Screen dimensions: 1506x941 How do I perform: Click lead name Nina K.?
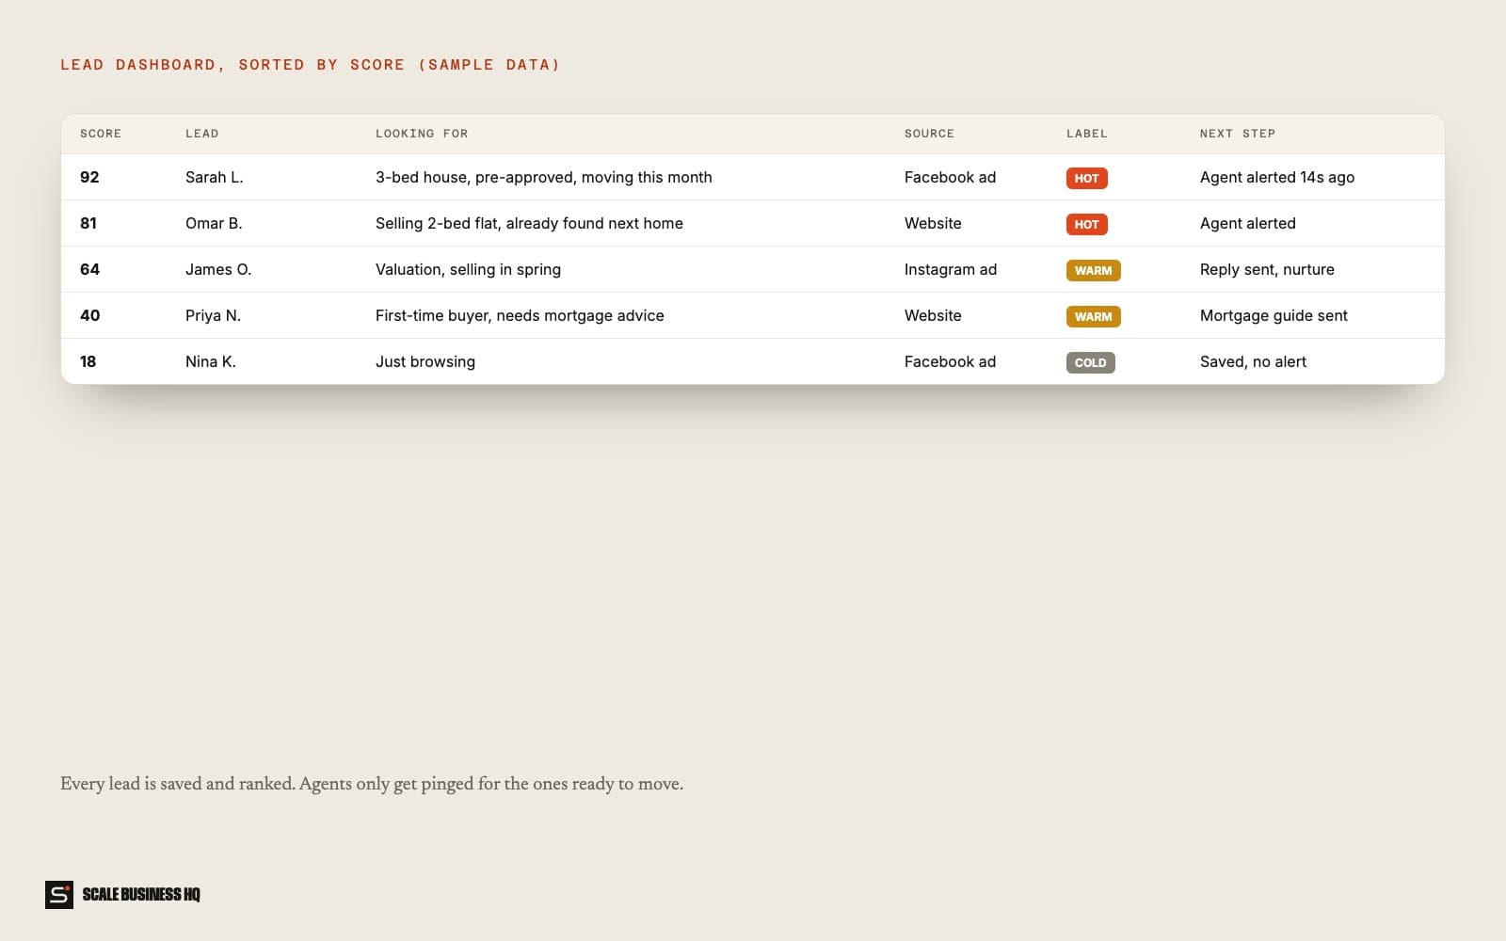[211, 361]
